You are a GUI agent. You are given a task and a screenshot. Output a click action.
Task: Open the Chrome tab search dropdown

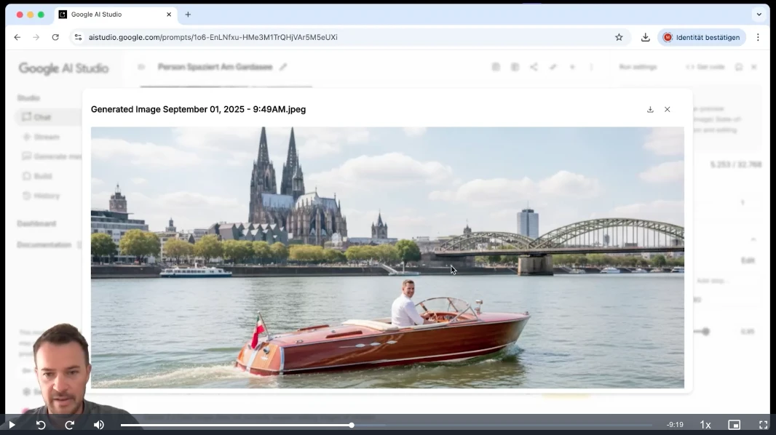(x=759, y=15)
